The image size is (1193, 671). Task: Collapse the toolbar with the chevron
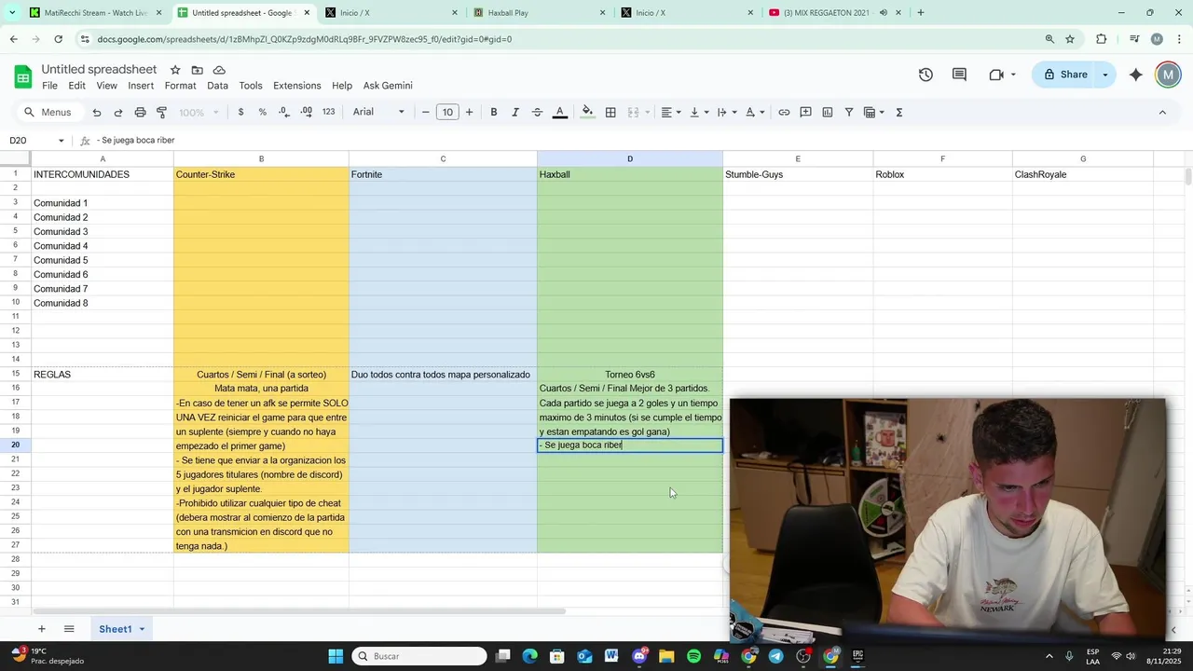coord(1162,112)
